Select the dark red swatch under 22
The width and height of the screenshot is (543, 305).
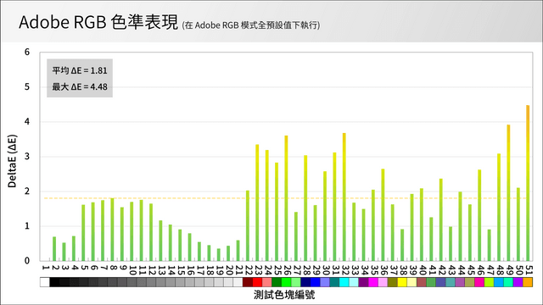click(248, 282)
